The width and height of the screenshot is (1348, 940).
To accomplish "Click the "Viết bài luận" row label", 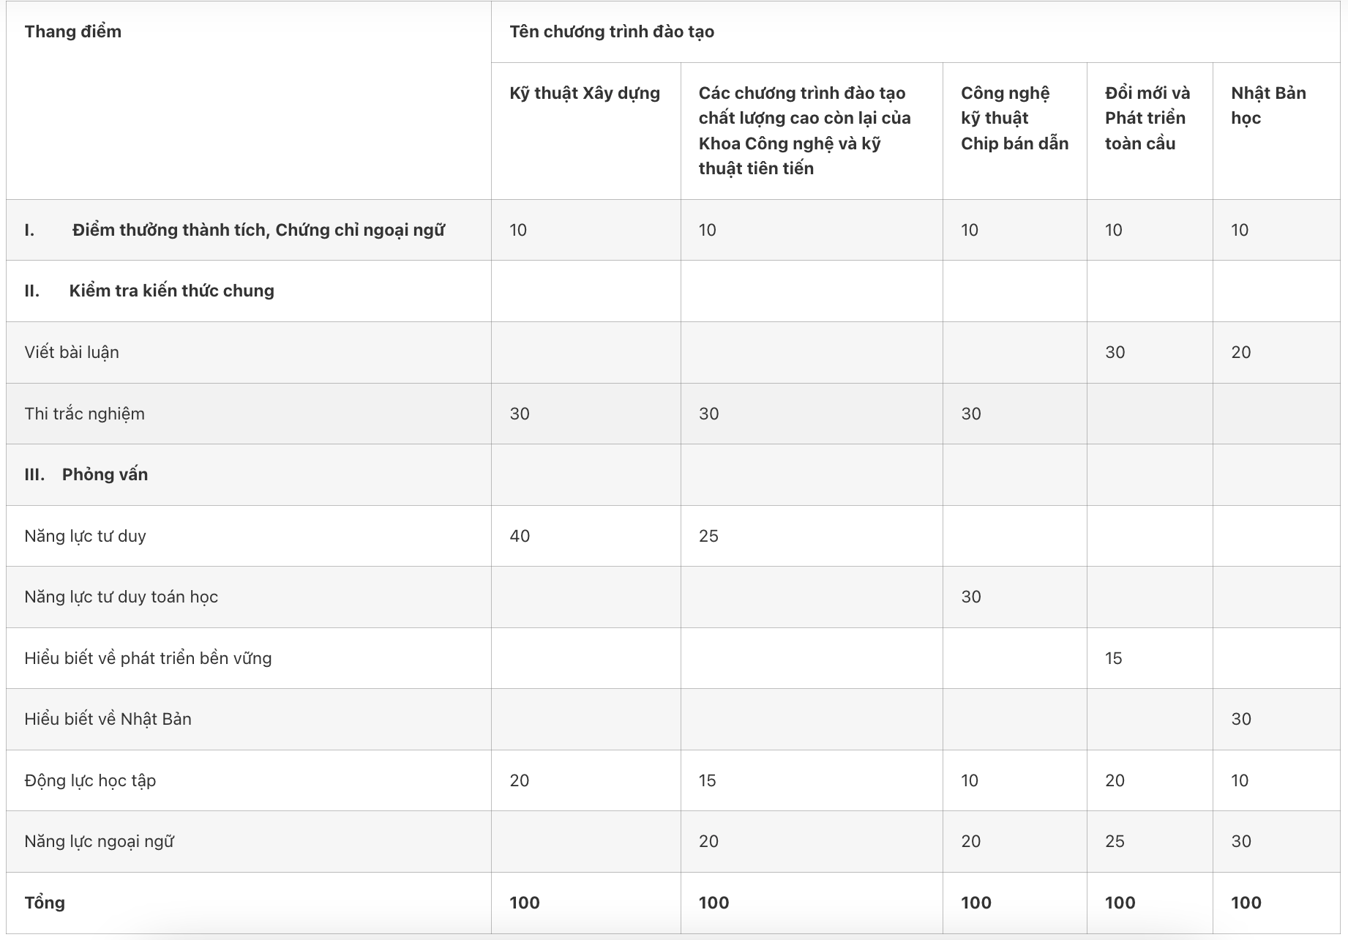I will [x=72, y=352].
